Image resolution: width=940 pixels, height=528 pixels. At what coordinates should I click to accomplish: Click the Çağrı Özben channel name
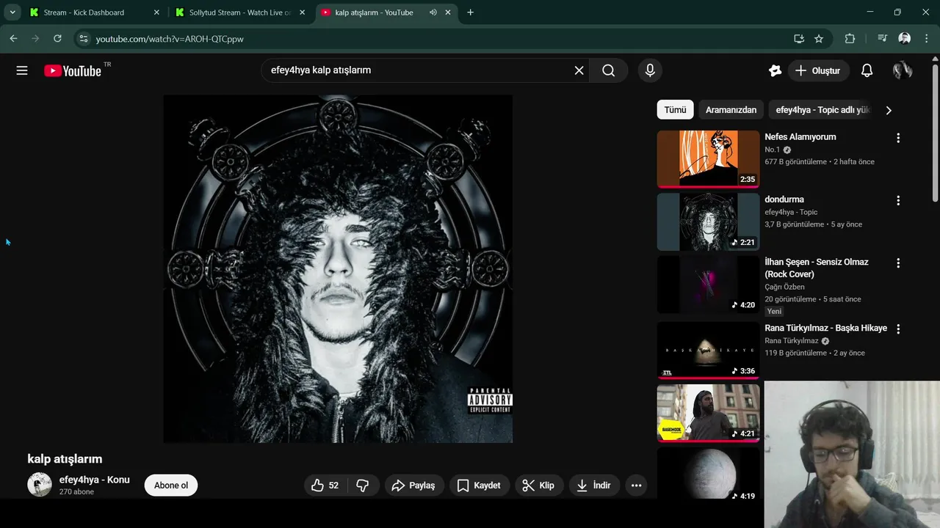pyautogui.click(x=784, y=287)
